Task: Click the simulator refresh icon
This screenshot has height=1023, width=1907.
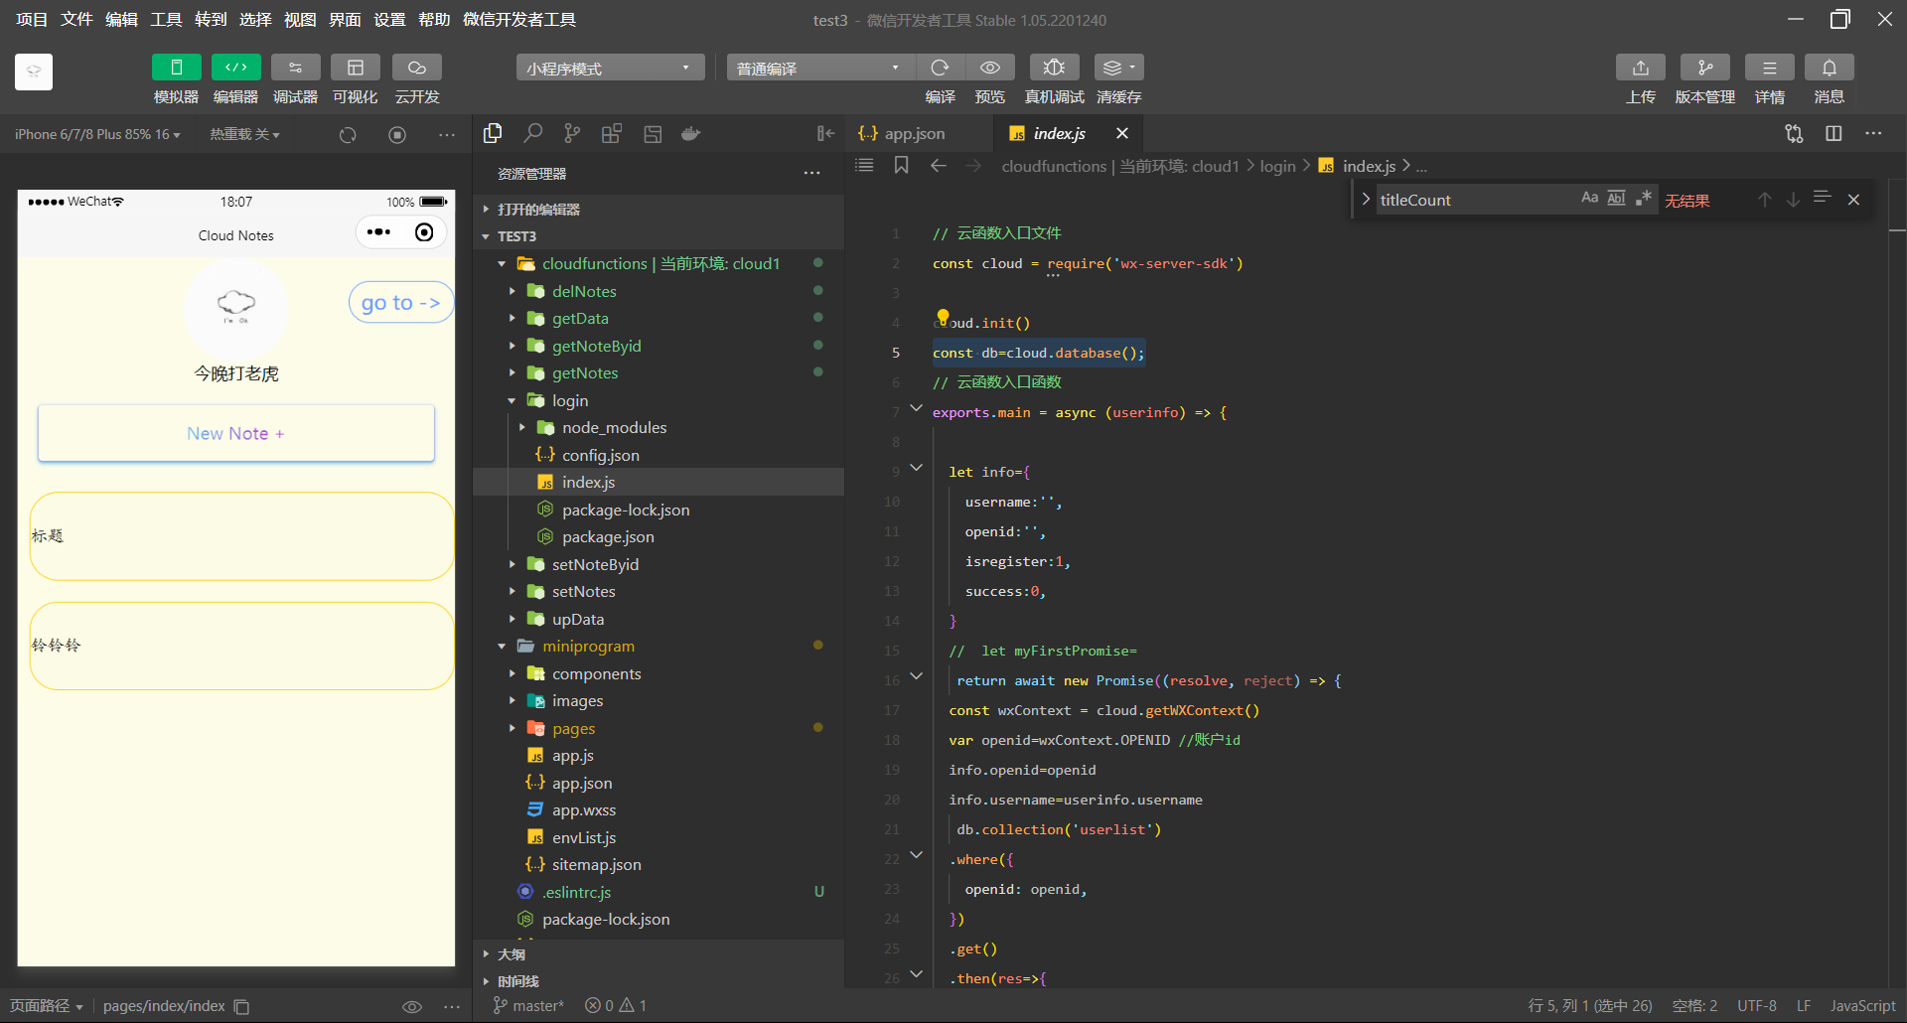Action: [x=348, y=135]
